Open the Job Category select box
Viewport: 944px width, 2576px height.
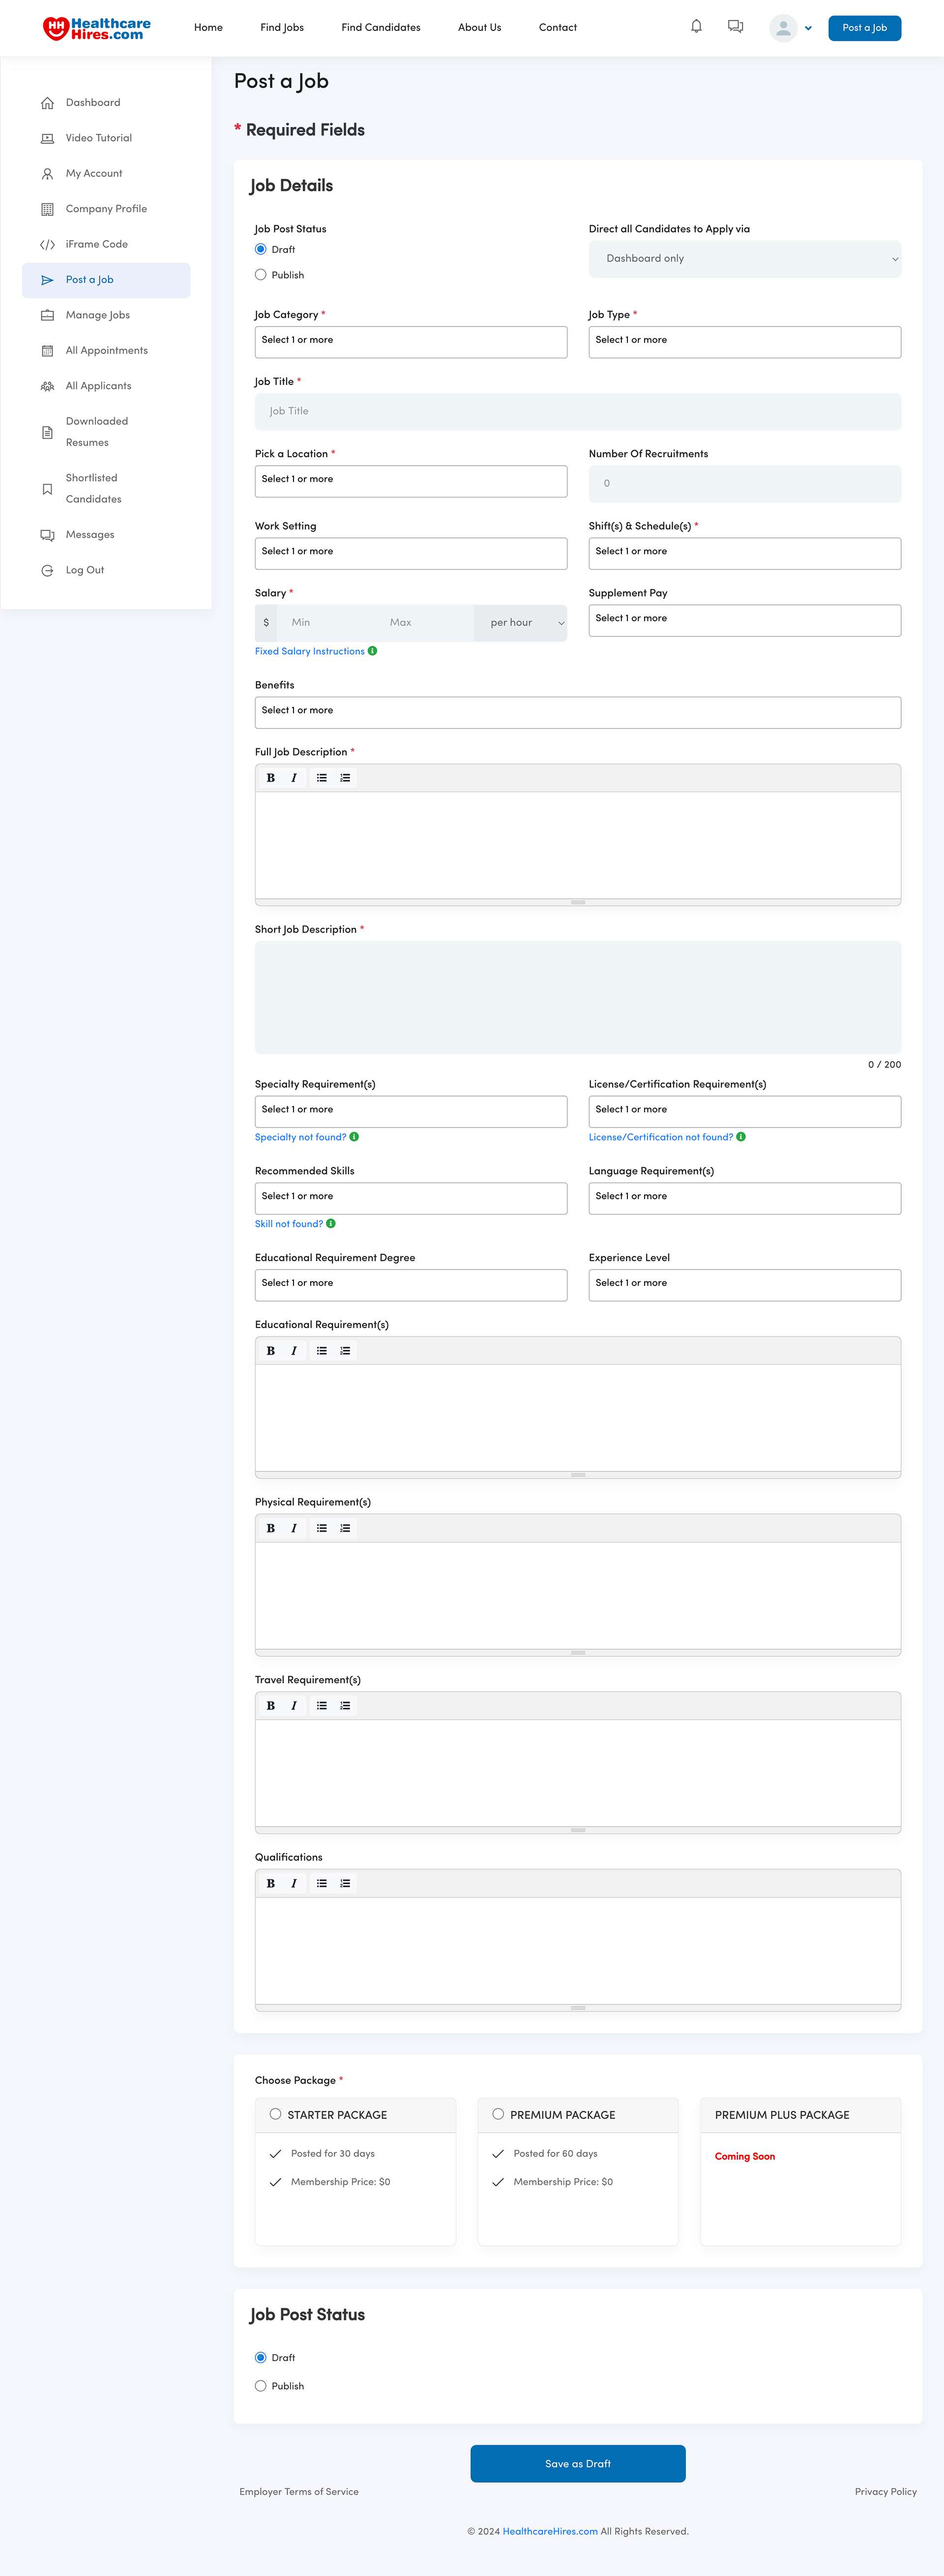[411, 342]
